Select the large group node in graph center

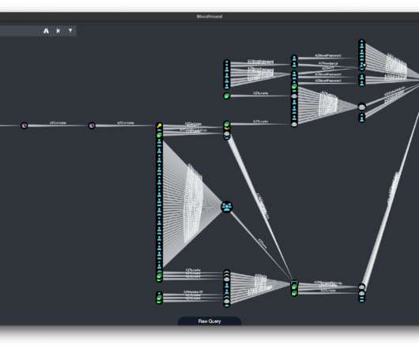[227, 207]
